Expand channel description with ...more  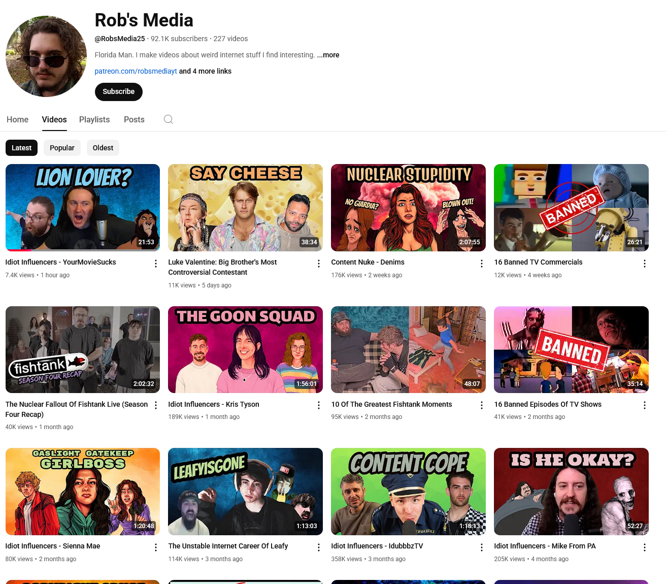coord(328,55)
